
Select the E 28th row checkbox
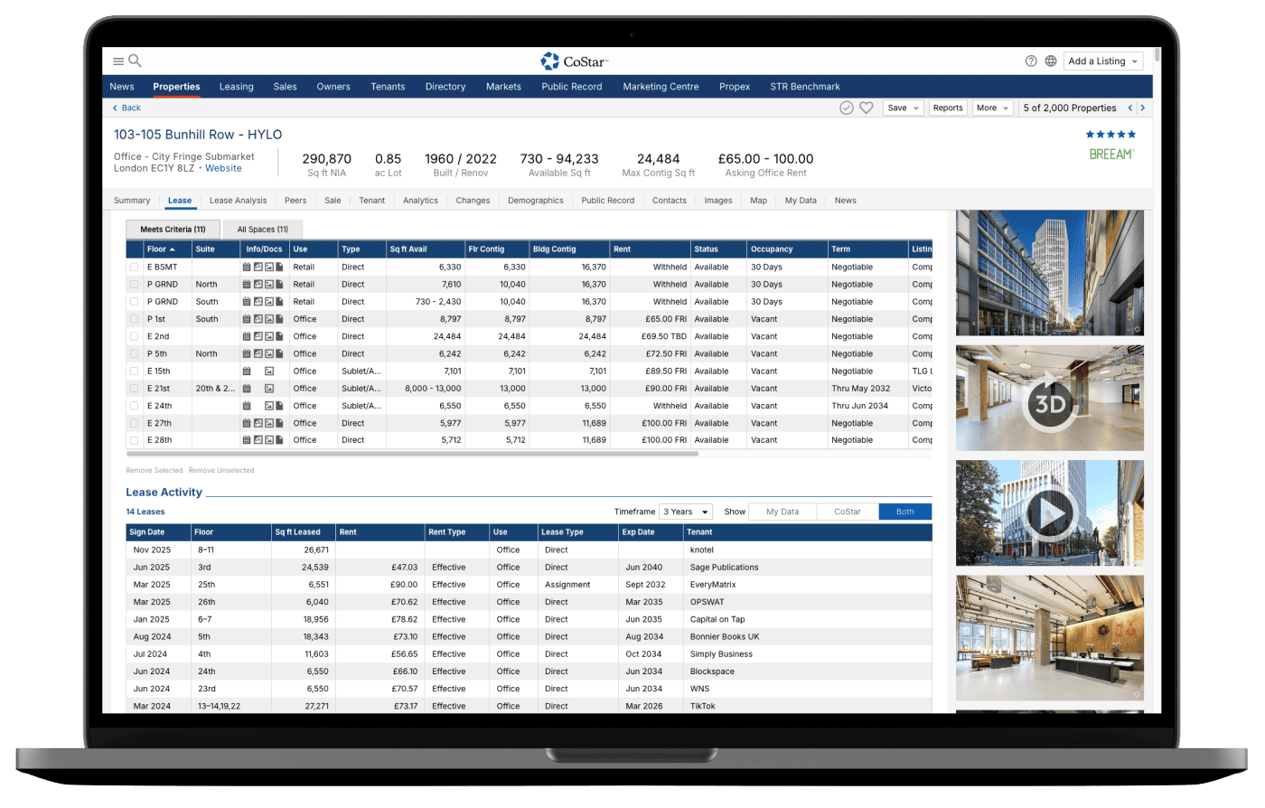(135, 440)
